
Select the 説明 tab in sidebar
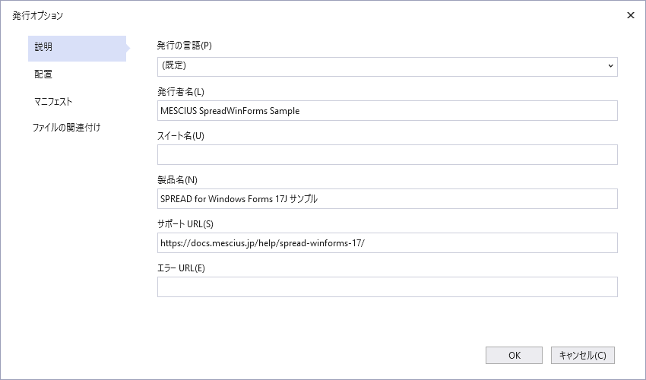pyautogui.click(x=76, y=47)
